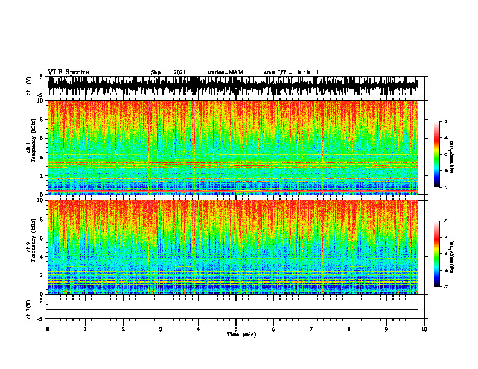Viewport: 478px width, 369px height.
Task: Click the time axis tick label "10"
Action: [x=424, y=329]
